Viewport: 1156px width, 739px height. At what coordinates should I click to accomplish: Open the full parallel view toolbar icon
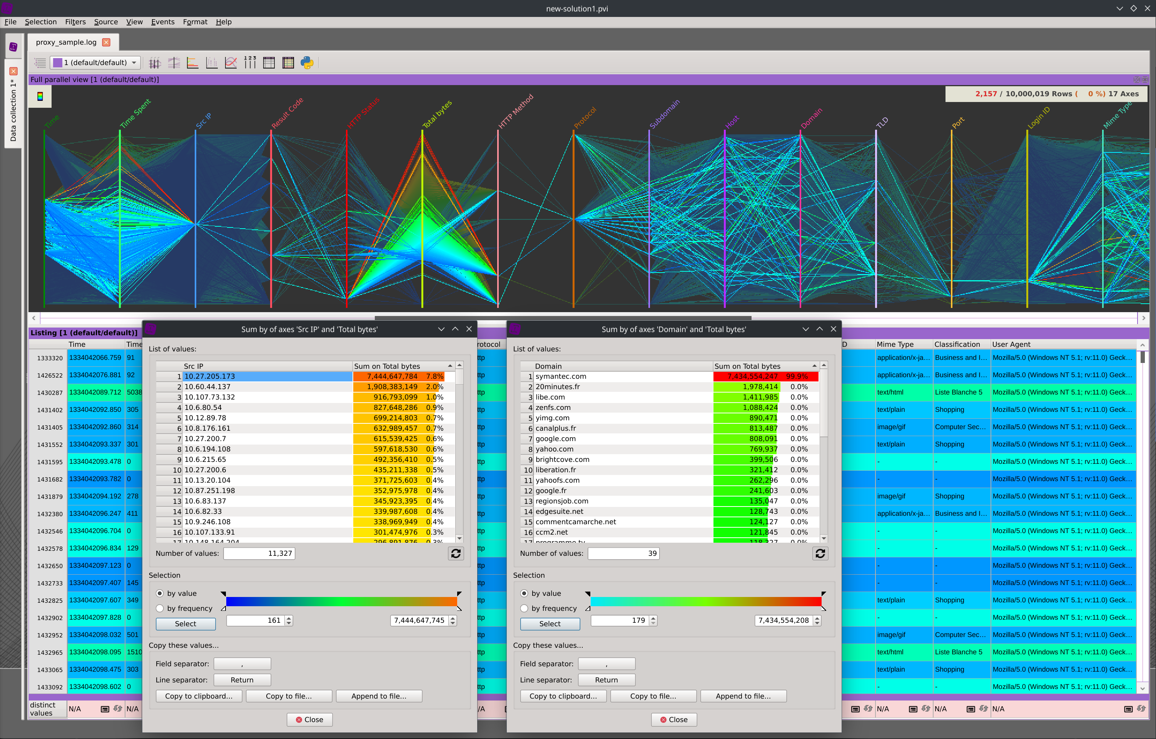155,63
